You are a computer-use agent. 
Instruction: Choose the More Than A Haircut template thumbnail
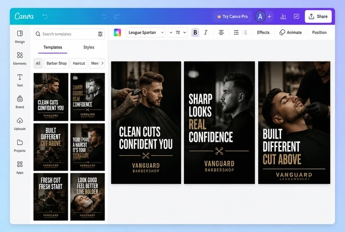87,147
